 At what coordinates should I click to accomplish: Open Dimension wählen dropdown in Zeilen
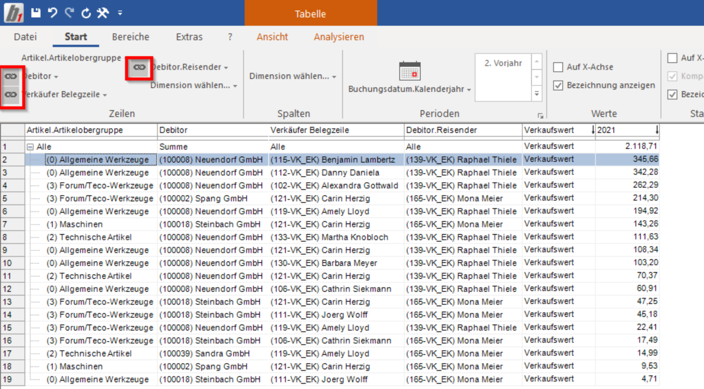(194, 85)
